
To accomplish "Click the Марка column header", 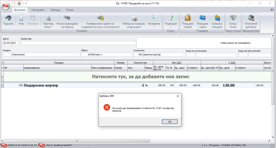I will [149, 68].
